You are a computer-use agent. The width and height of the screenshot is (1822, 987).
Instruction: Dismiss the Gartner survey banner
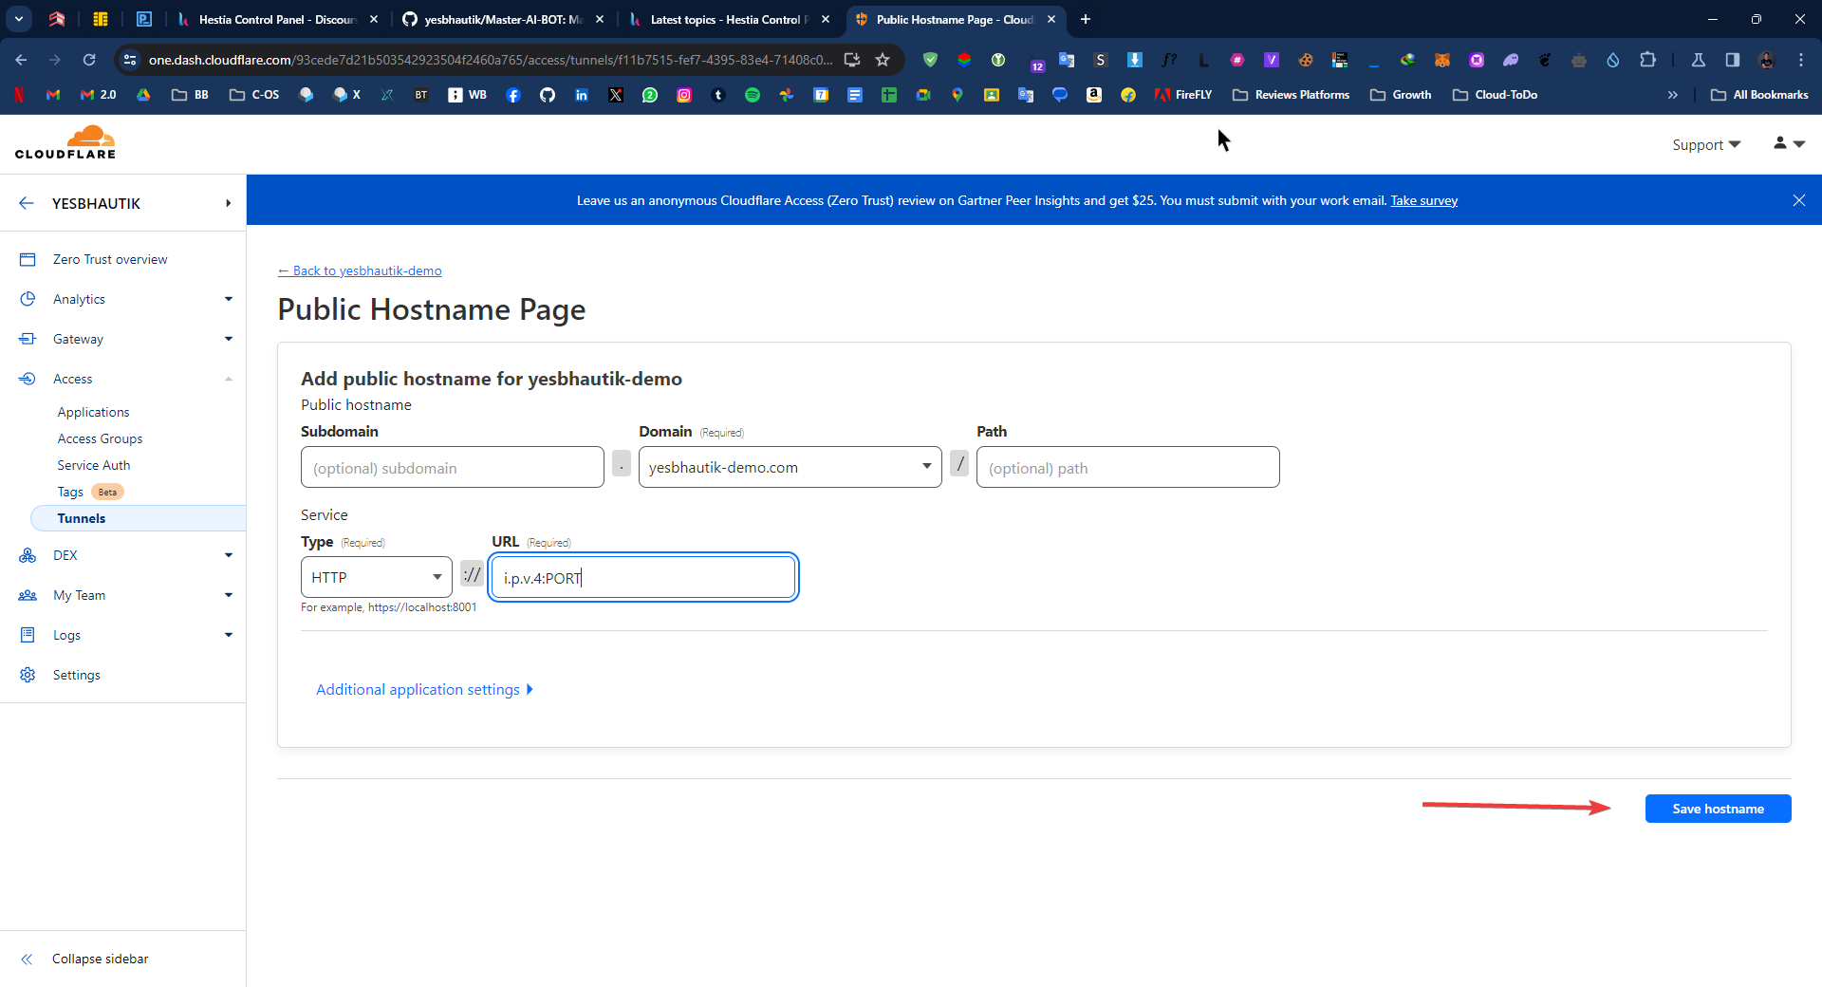[1799, 200]
